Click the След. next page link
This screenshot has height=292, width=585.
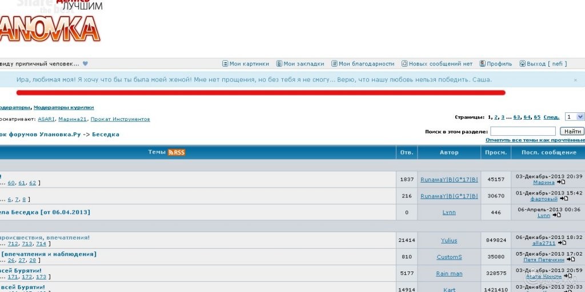pos(551,117)
